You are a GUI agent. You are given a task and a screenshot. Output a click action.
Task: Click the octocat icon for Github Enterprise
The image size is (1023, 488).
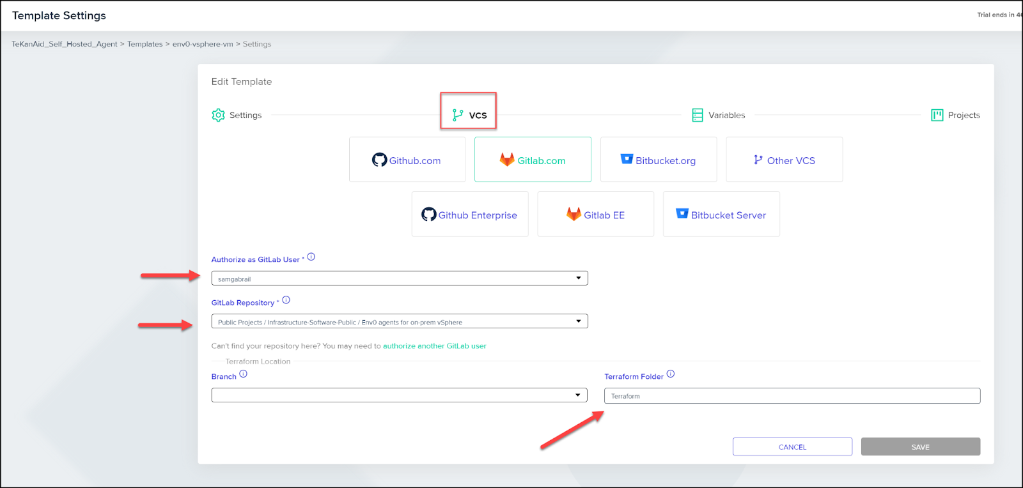429,214
